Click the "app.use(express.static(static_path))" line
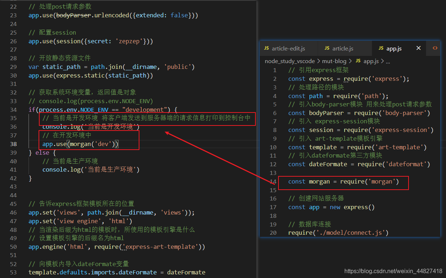 (91, 76)
